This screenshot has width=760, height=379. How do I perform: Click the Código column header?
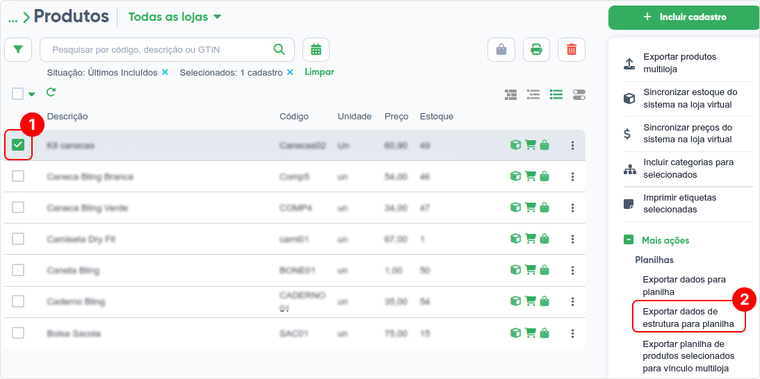293,117
